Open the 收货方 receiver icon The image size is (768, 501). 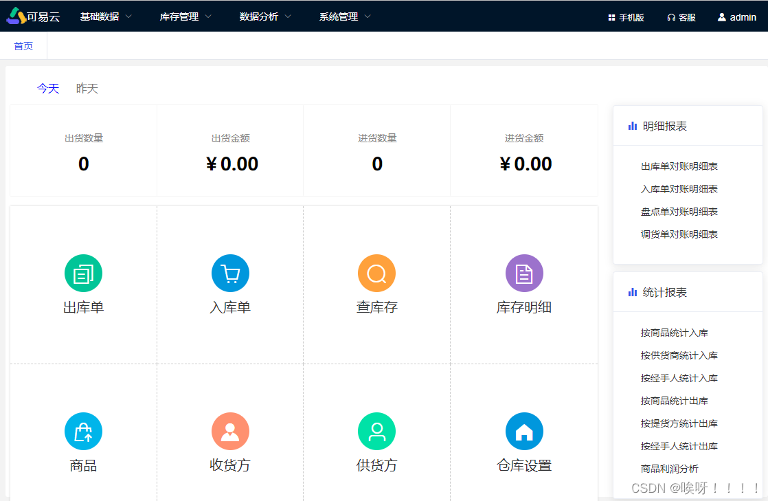(230, 431)
